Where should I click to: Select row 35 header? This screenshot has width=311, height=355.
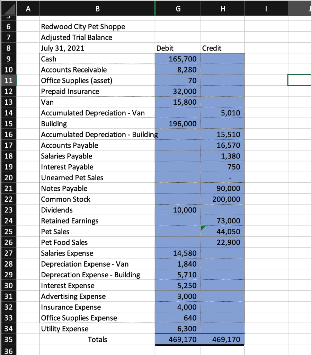pos(8,339)
